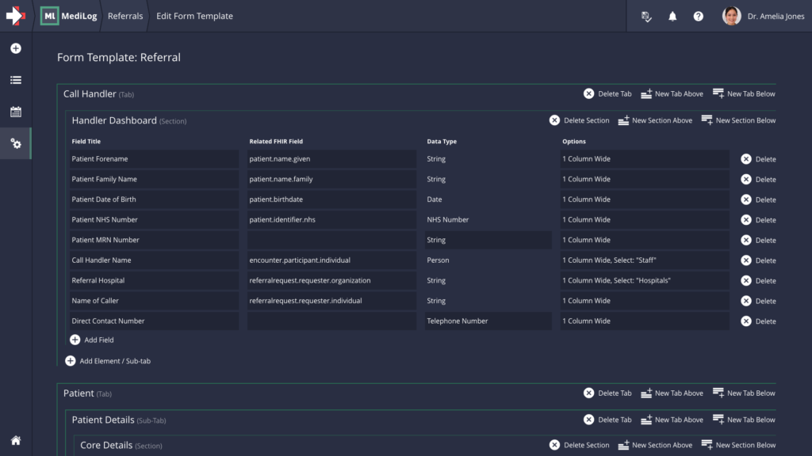Select the settings gear in the sidebar
Viewport: 812px width, 456px height.
(x=16, y=143)
